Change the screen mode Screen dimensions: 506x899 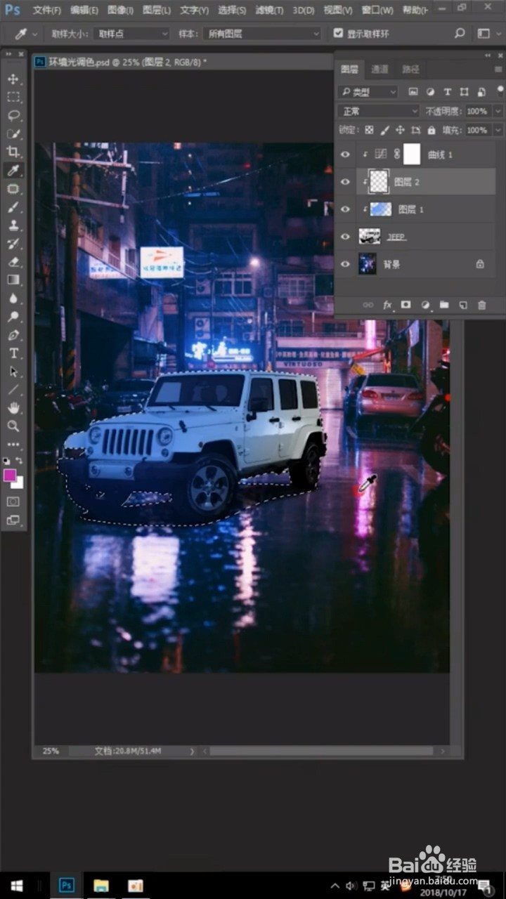click(x=13, y=520)
